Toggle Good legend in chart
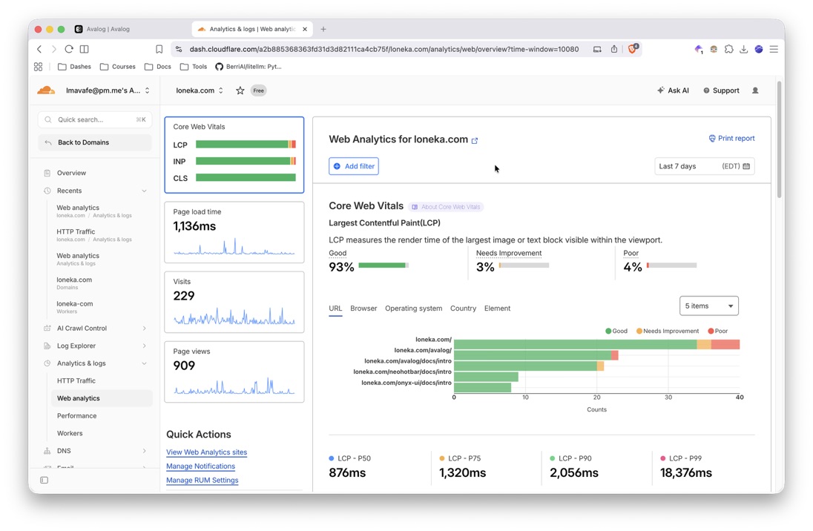813x531 pixels. coord(616,331)
